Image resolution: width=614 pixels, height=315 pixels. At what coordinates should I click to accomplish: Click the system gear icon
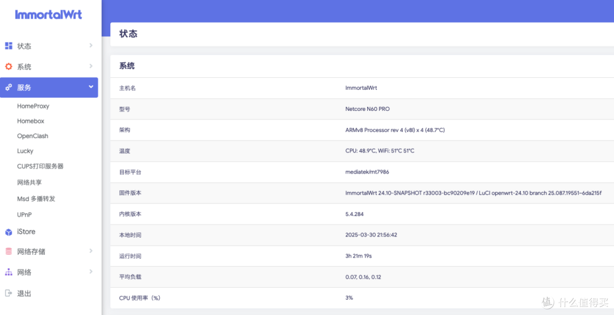(9, 67)
